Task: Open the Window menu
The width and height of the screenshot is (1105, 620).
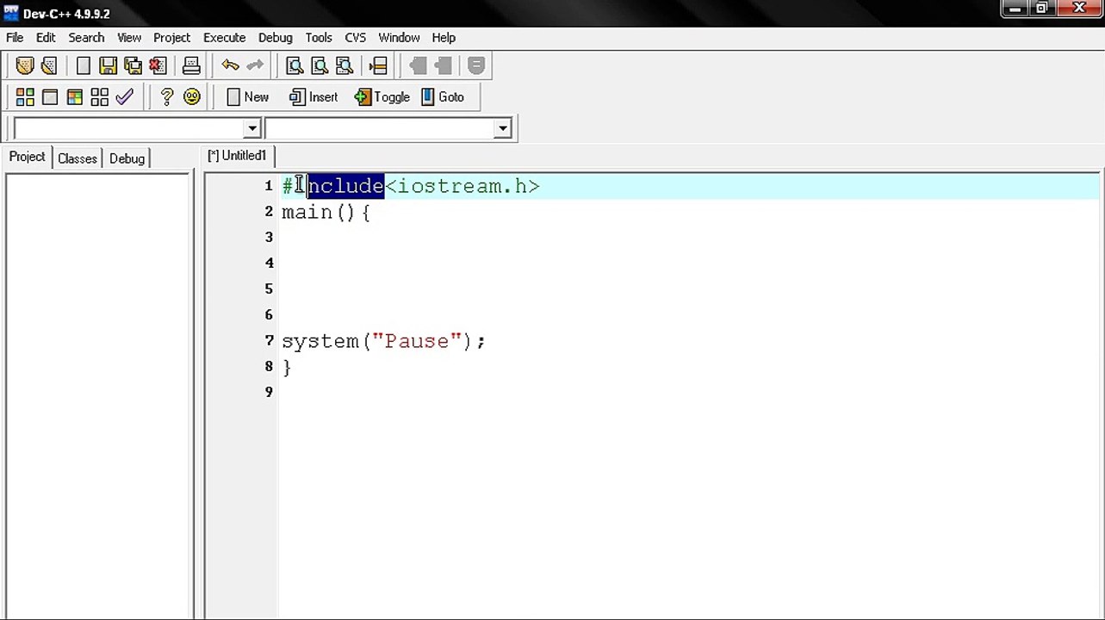Action: pyautogui.click(x=399, y=38)
